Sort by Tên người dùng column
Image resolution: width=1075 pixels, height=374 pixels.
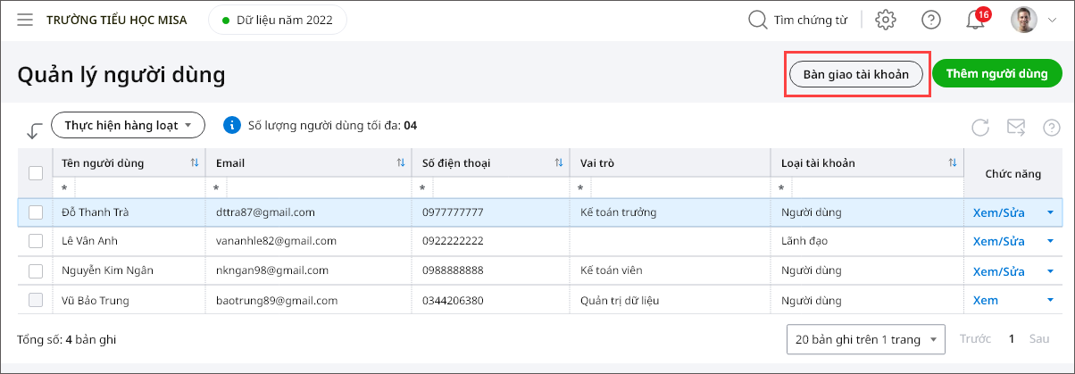click(x=195, y=162)
